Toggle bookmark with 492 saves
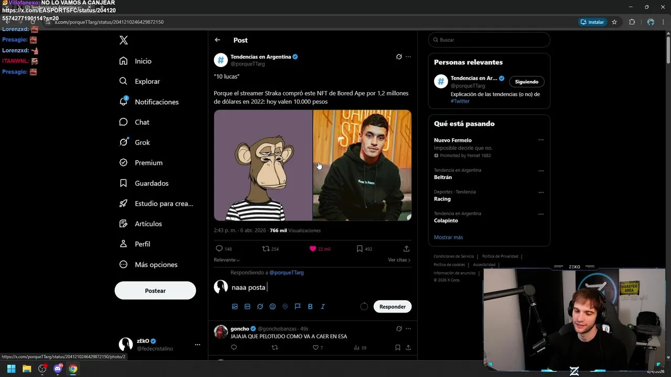671x377 pixels. (x=364, y=249)
